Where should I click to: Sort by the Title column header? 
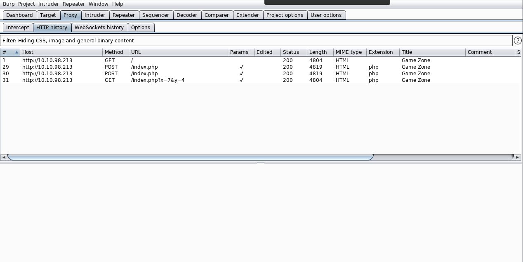433,52
